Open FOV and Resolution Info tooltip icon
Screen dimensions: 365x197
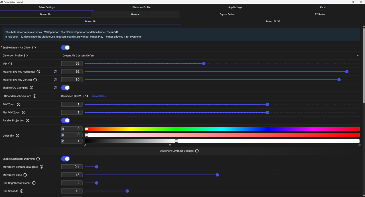click(x=35, y=96)
